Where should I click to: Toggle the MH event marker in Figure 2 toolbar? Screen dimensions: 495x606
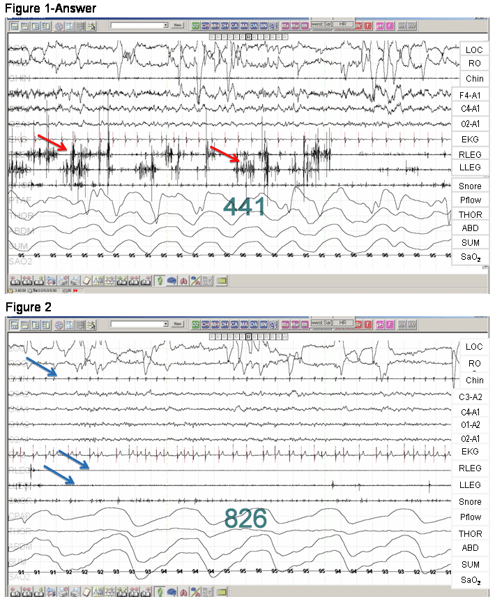tap(215, 324)
